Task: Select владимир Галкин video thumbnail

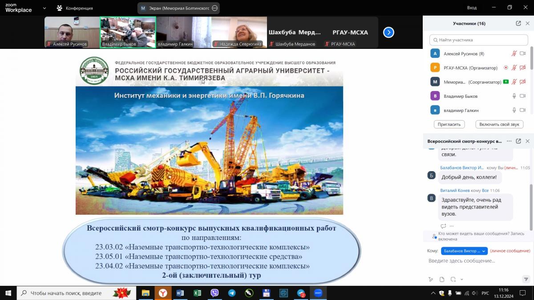Action: [x=184, y=32]
